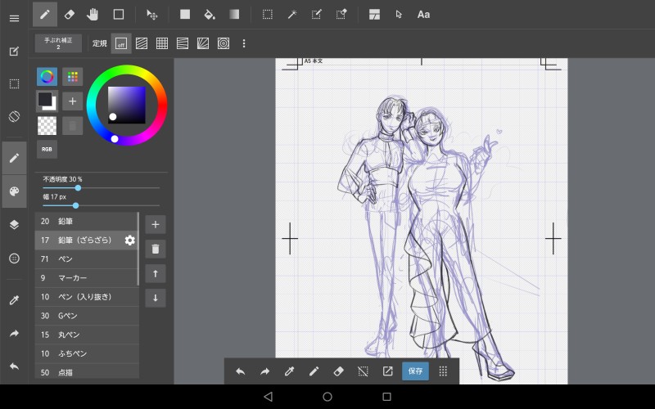
Task: Select the Hand pan tool
Action: [93, 14]
